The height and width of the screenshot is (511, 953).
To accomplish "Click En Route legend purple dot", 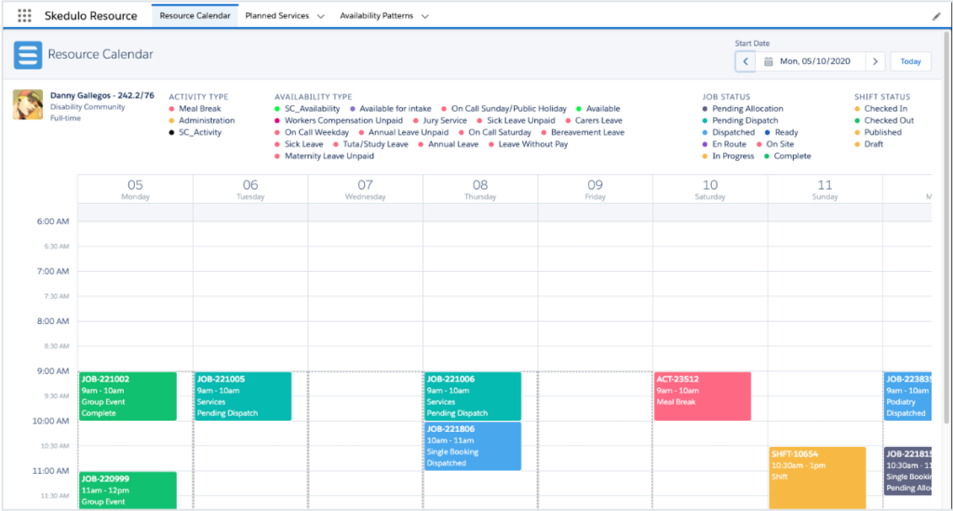I will [x=705, y=144].
